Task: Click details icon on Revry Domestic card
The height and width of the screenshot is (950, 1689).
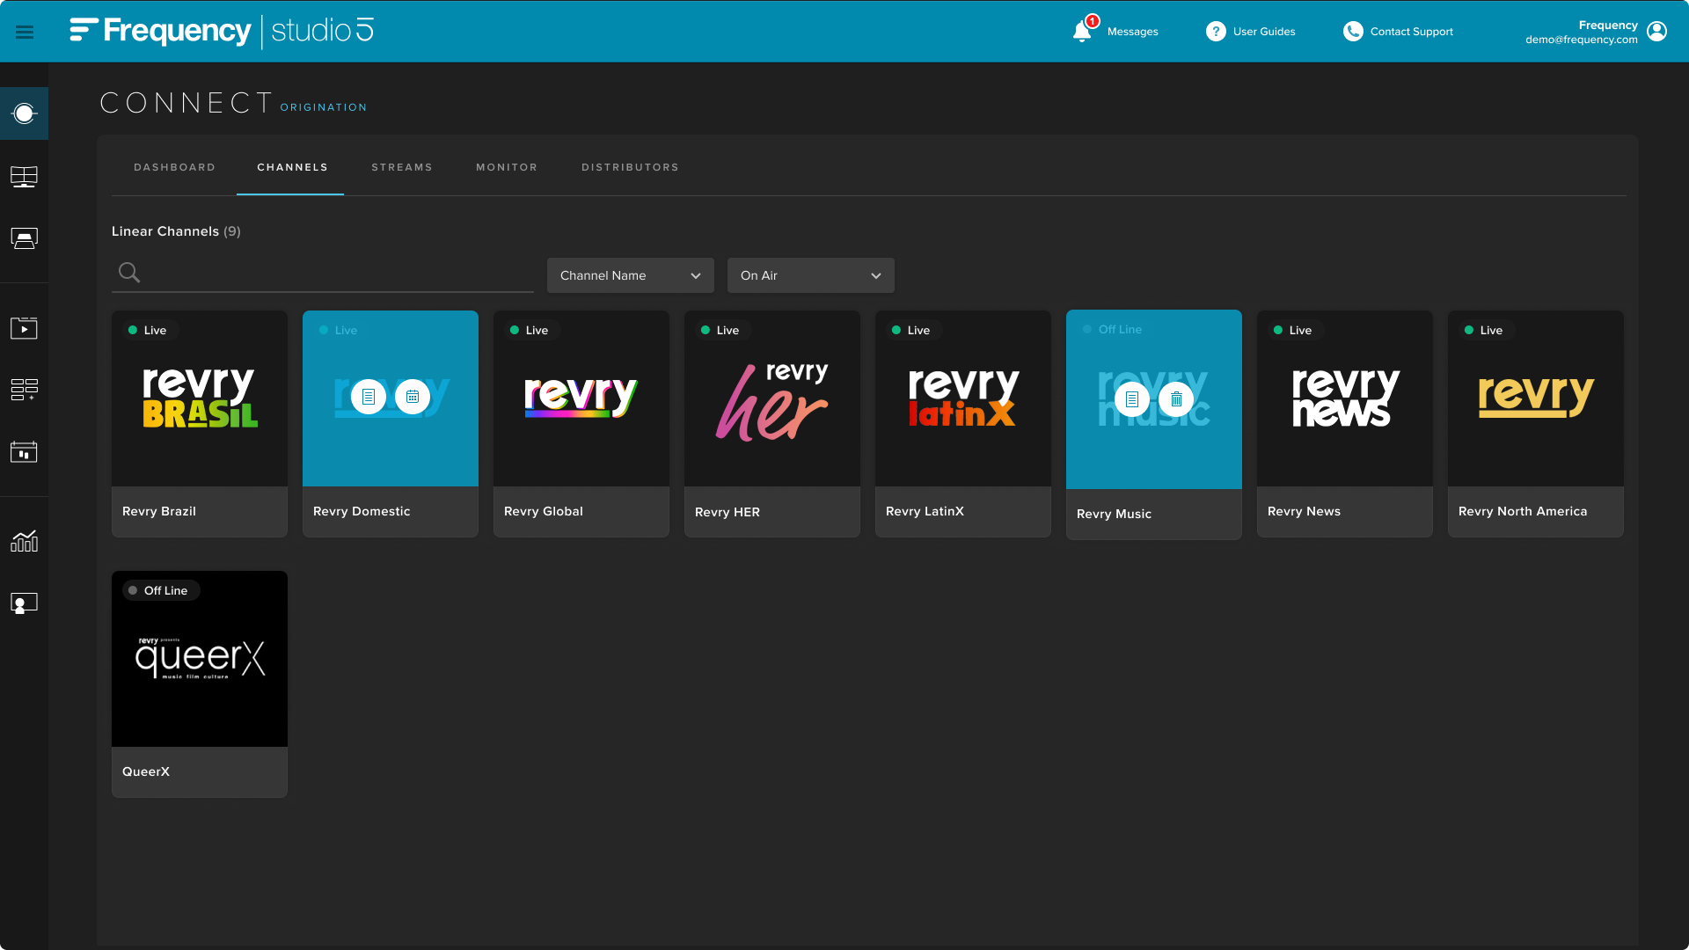Action: 369,397
